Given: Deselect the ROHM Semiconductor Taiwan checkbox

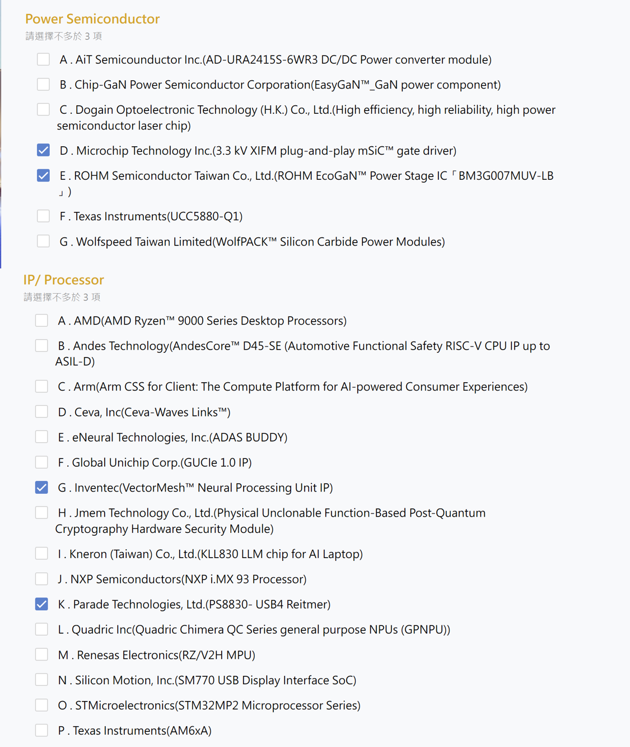Looking at the screenshot, I should click(43, 175).
